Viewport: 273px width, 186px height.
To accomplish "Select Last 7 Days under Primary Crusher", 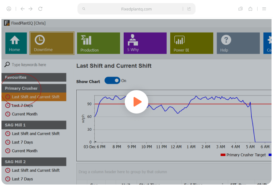I will 22,105.
